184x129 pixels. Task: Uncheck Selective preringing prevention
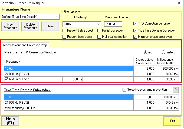click(x=124, y=90)
